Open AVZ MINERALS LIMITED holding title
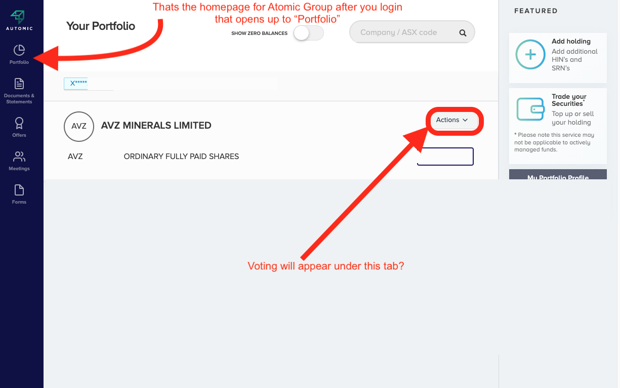 tap(156, 126)
